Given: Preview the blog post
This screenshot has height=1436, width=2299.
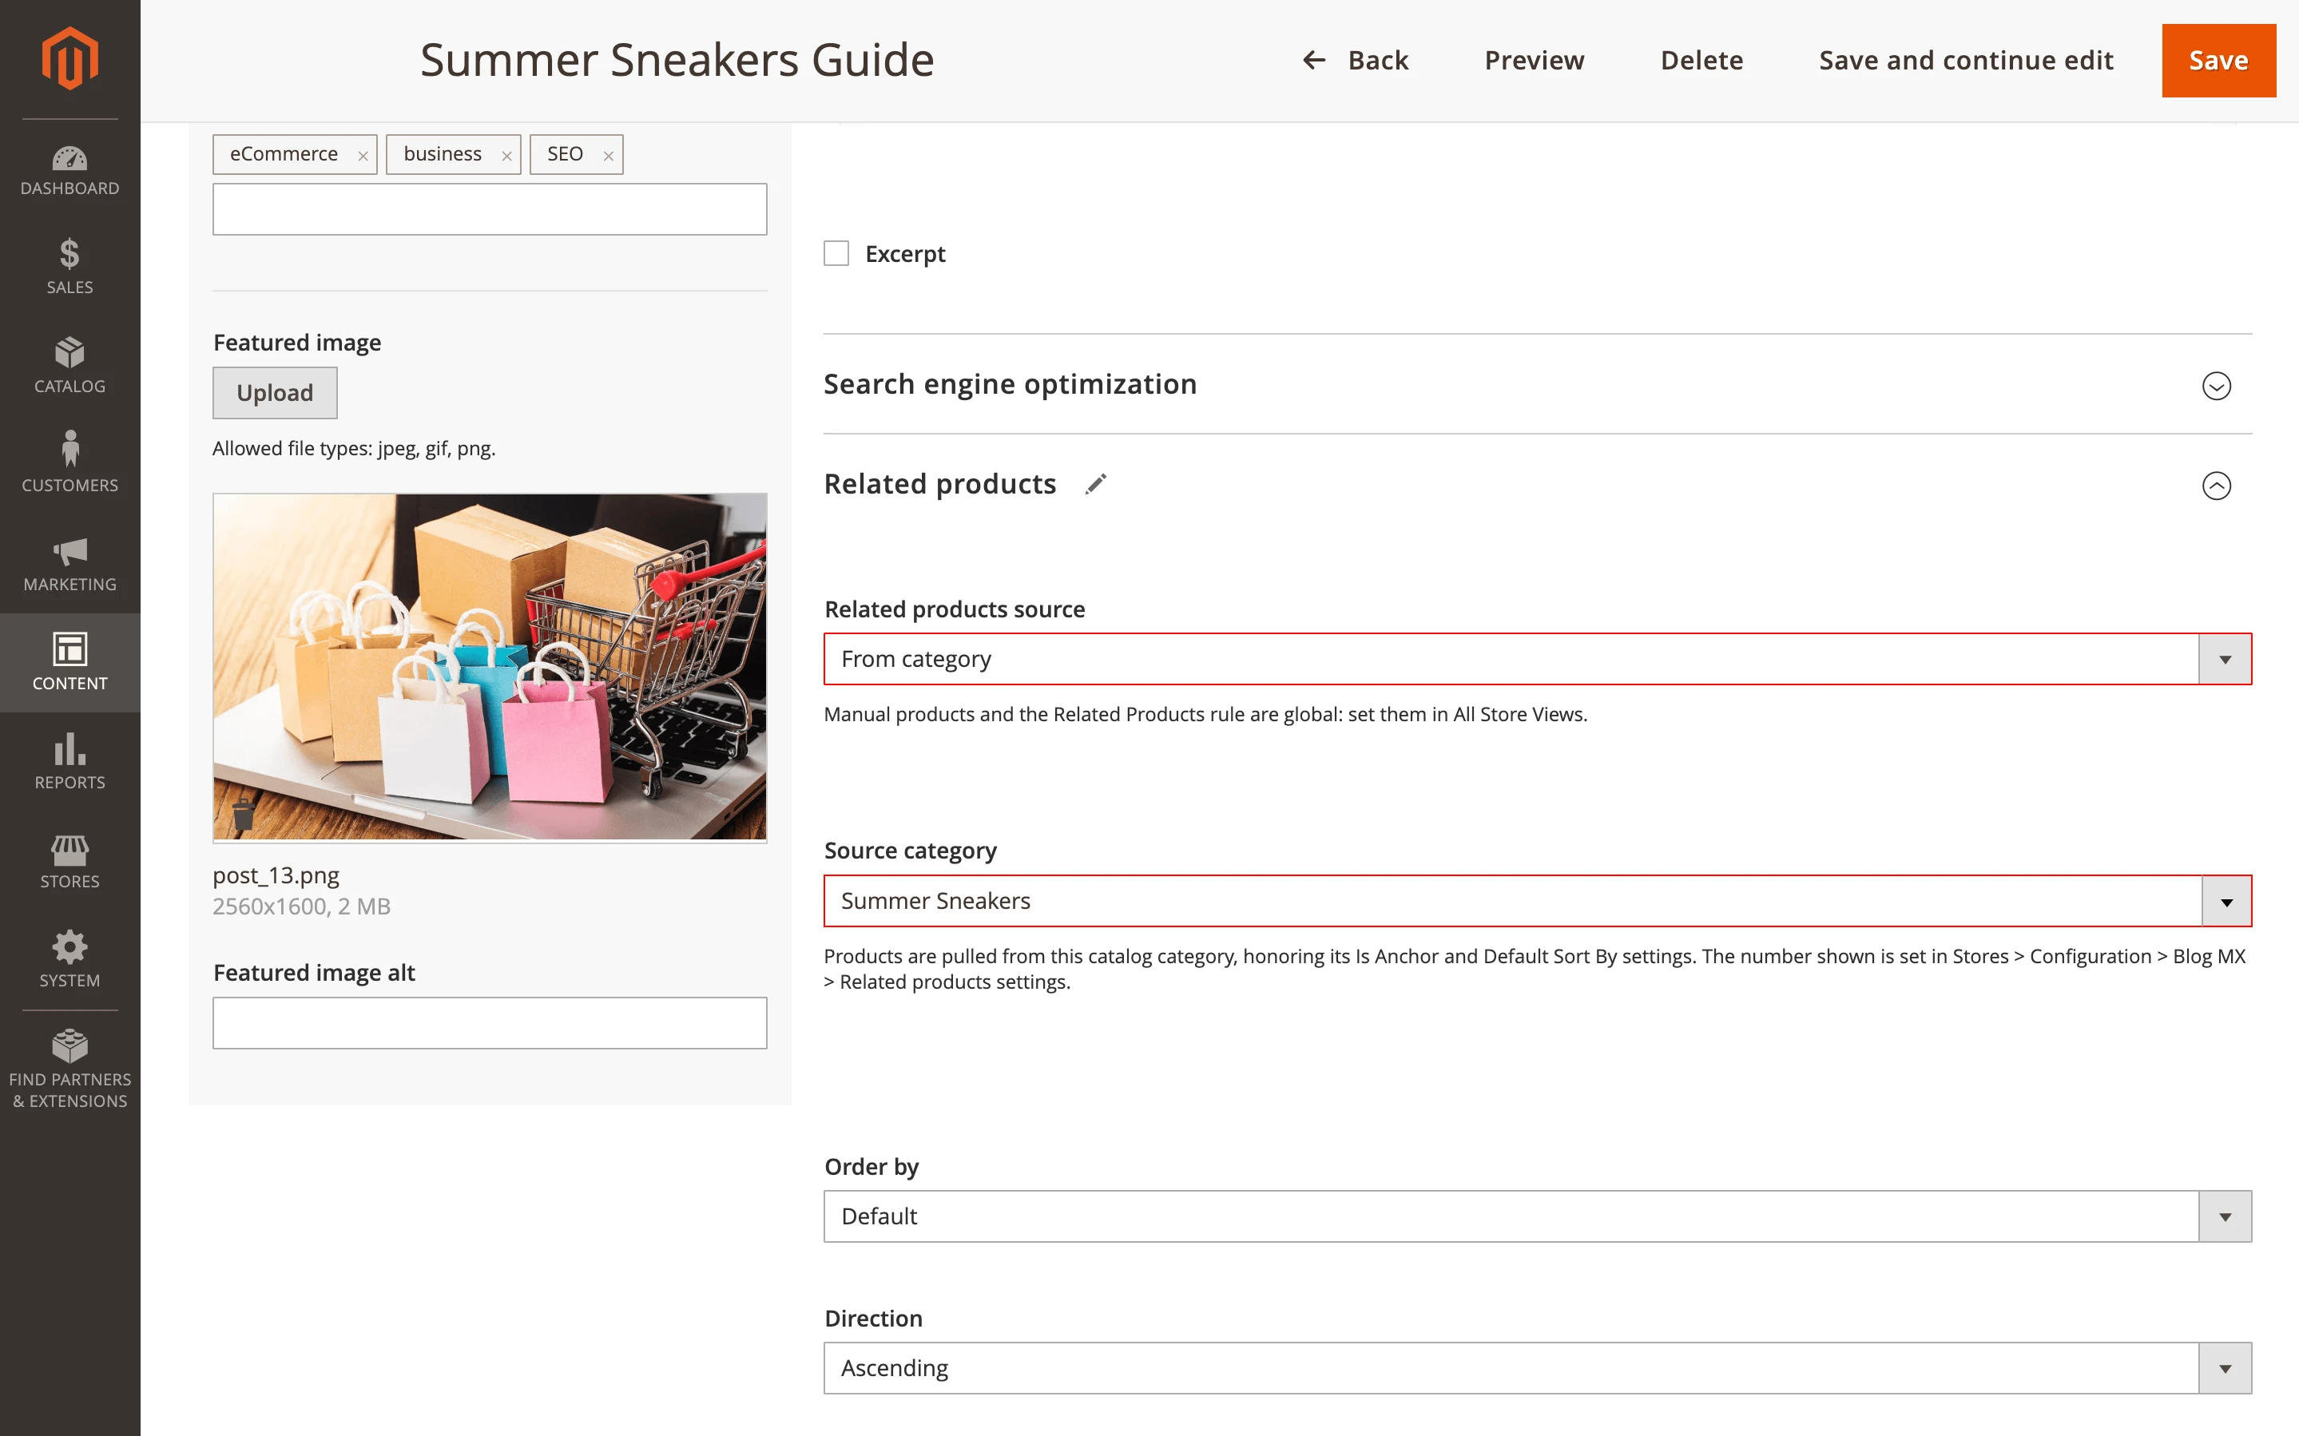Looking at the screenshot, I should pos(1534,61).
